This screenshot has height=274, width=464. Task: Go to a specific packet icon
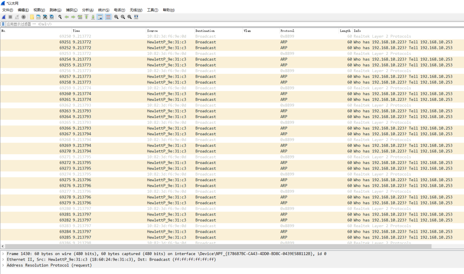[x=80, y=17]
